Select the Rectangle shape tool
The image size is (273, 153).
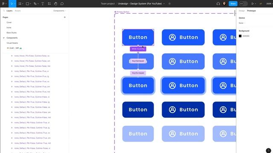click(x=27, y=4)
